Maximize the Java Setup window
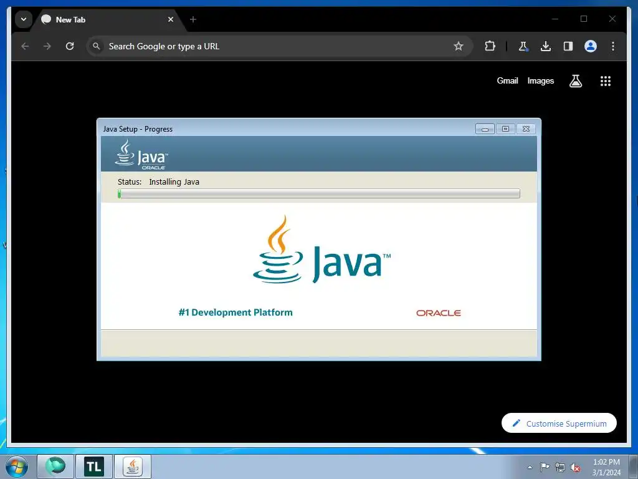638x479 pixels. [x=505, y=128]
